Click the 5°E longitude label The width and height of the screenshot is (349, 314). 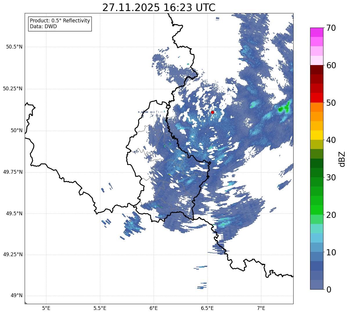pos(46,308)
